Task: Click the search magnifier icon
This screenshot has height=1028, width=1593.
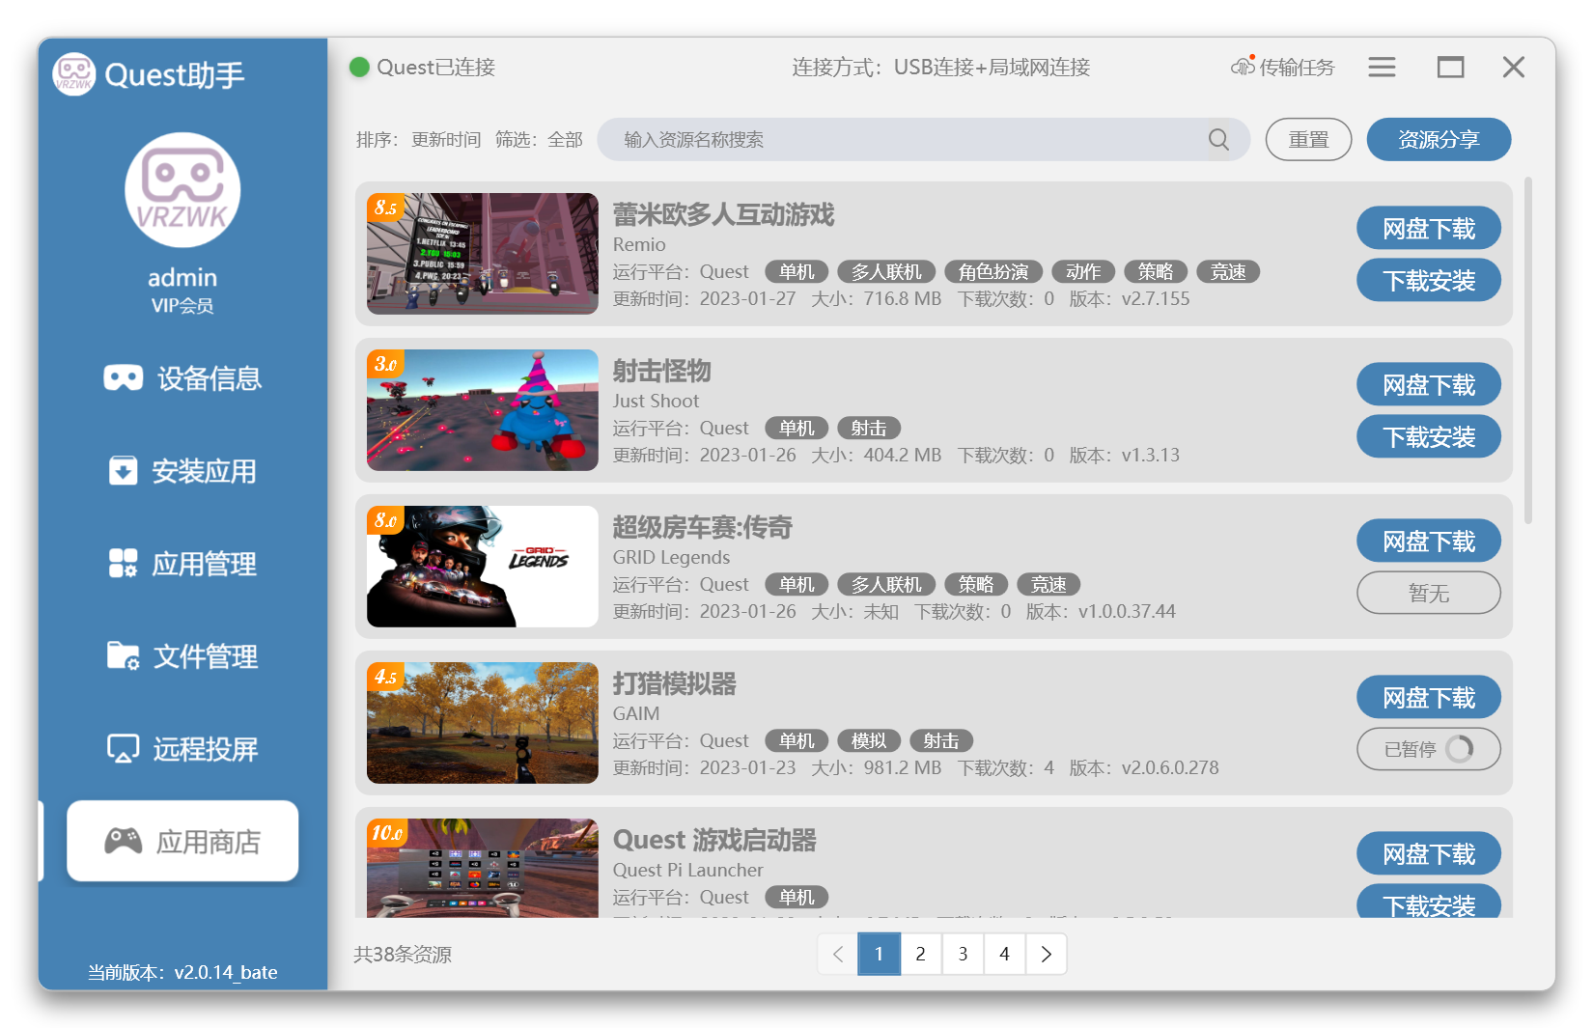Action: (x=1218, y=140)
